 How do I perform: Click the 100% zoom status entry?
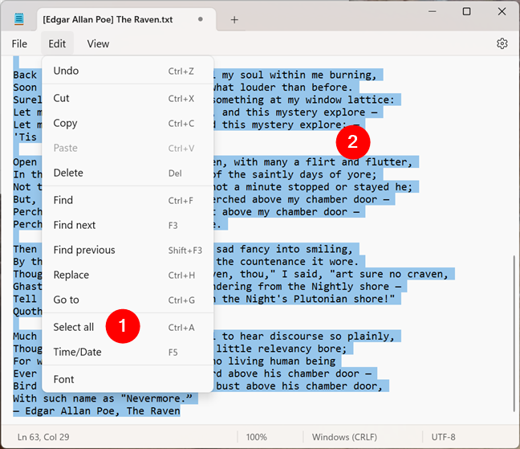tap(256, 437)
